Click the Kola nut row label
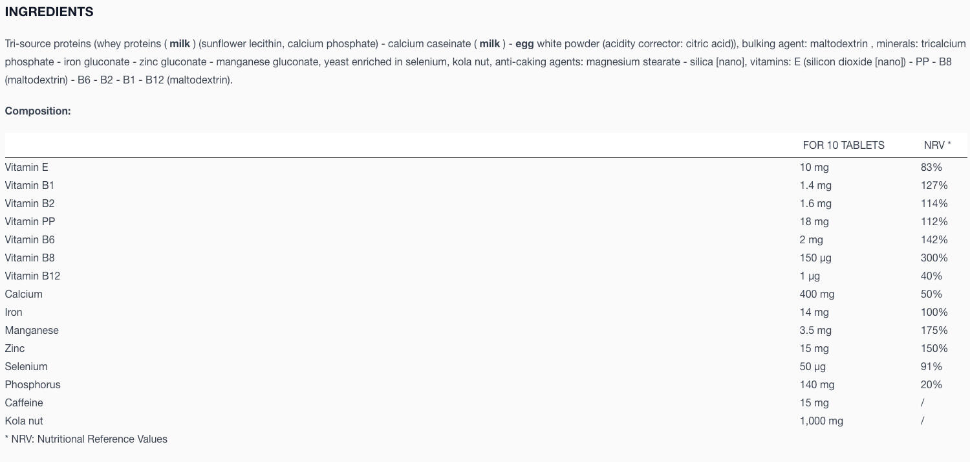The width and height of the screenshot is (970, 462). (x=24, y=421)
